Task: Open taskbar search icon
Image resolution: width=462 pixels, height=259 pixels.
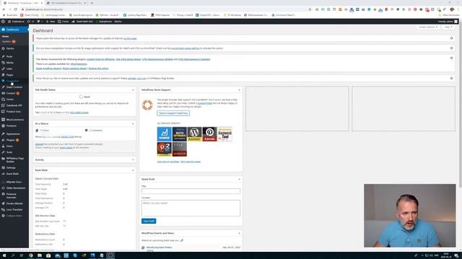Action: pos(13,255)
